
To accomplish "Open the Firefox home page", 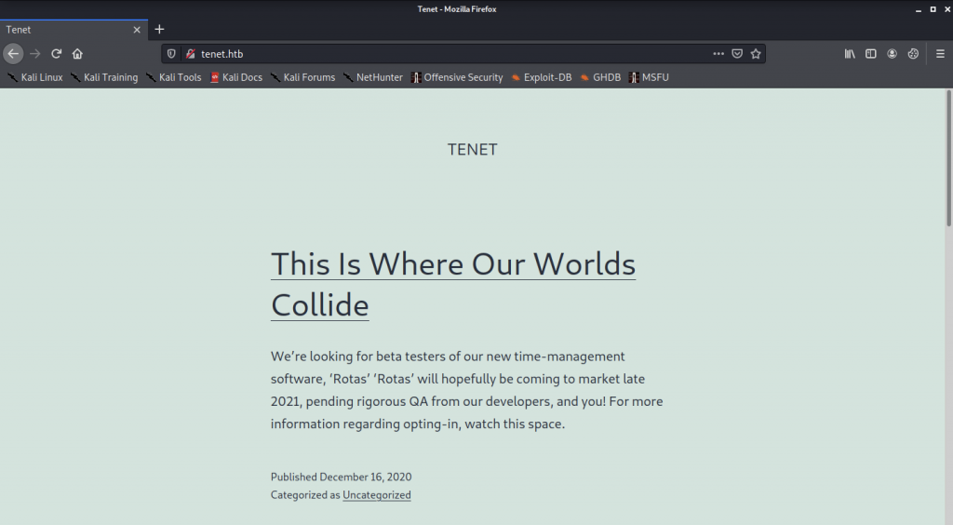I will pyautogui.click(x=77, y=53).
